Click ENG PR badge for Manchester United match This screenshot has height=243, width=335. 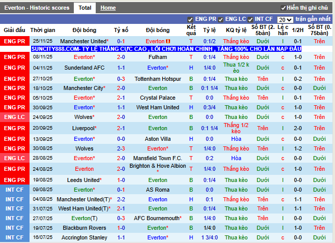(14, 41)
